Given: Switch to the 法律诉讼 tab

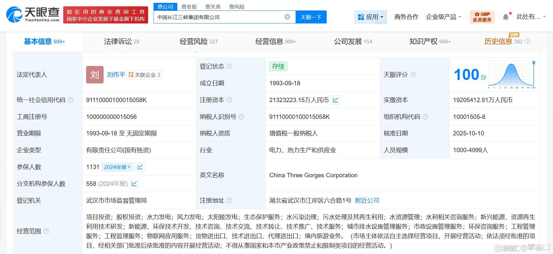Looking at the screenshot, I should [121, 42].
